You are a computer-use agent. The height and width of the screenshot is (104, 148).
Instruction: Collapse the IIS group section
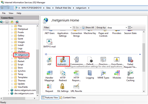140,54
